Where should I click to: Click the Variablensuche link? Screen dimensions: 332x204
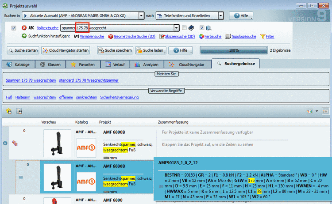pyautogui.click(x=92, y=36)
